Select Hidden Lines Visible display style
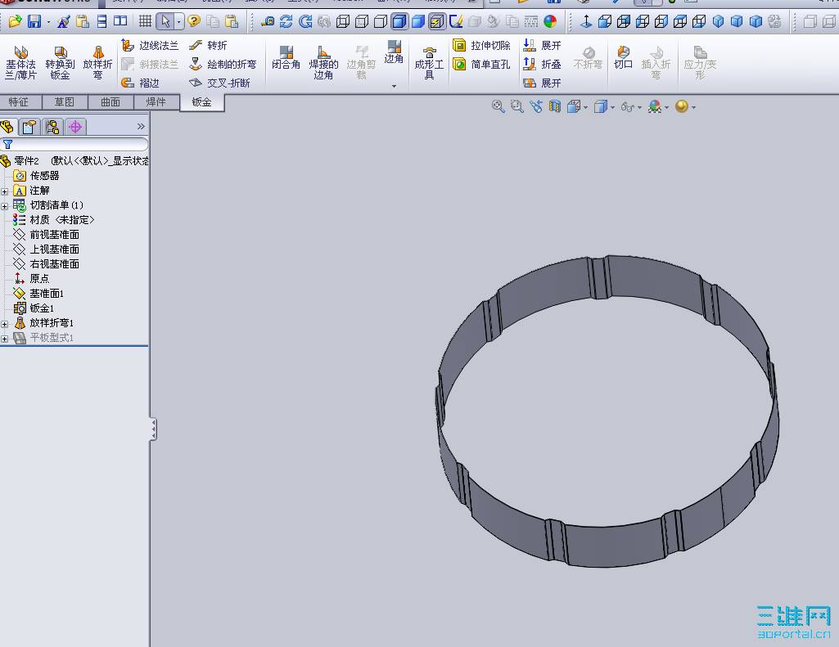This screenshot has width=839, height=647. (x=362, y=21)
